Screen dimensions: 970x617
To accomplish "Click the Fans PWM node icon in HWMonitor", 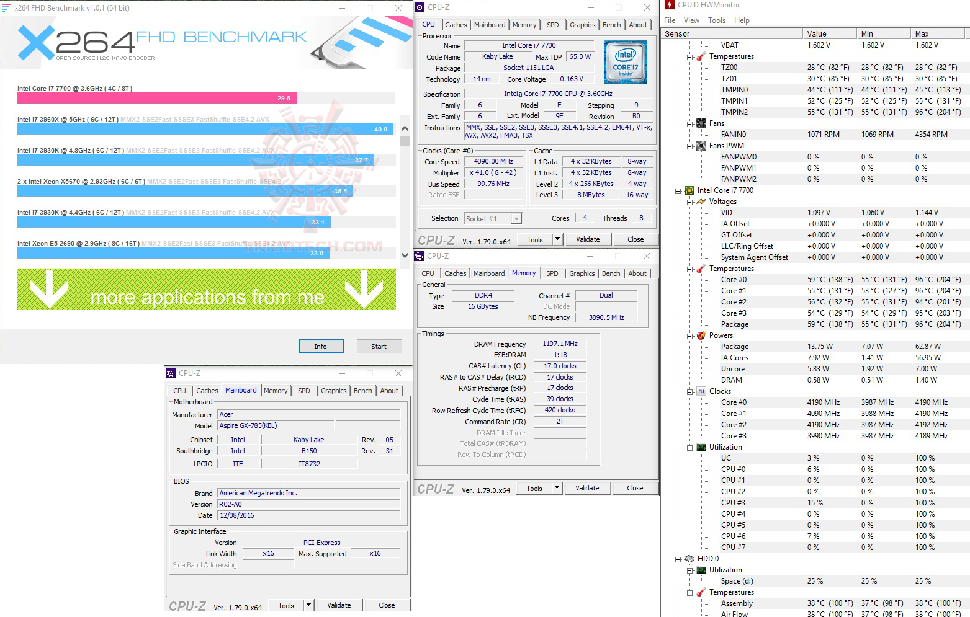I will point(701,146).
